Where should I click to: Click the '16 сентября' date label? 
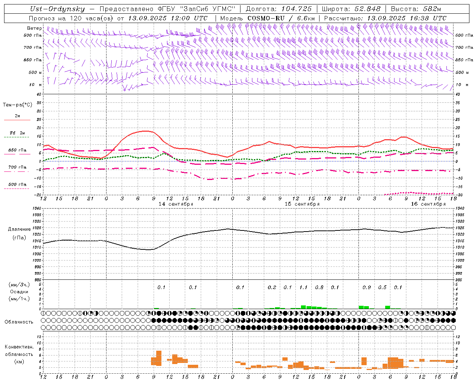coord(428,204)
